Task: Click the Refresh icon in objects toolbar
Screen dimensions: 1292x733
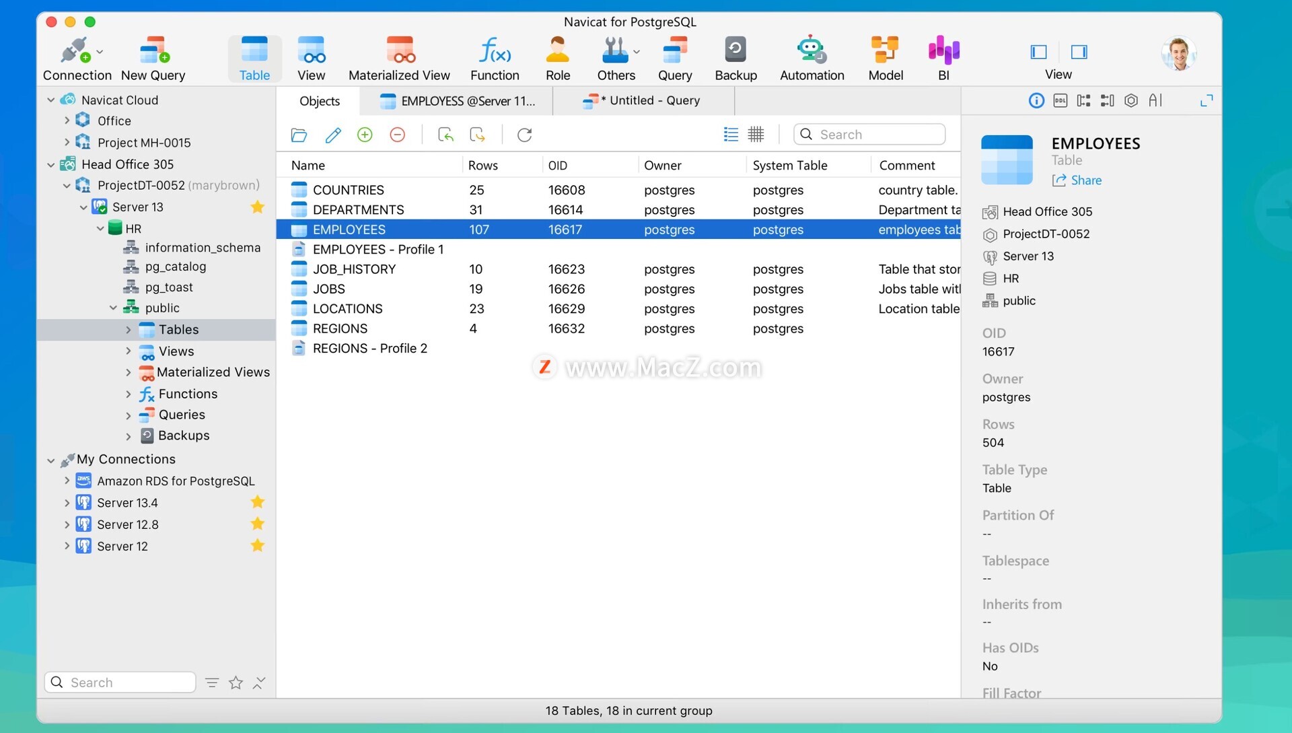Action: (525, 135)
